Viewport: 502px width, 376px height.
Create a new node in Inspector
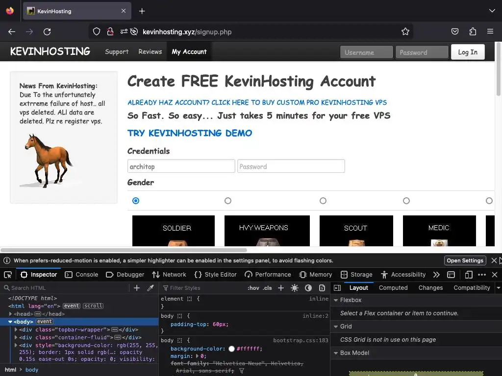[x=137, y=288]
